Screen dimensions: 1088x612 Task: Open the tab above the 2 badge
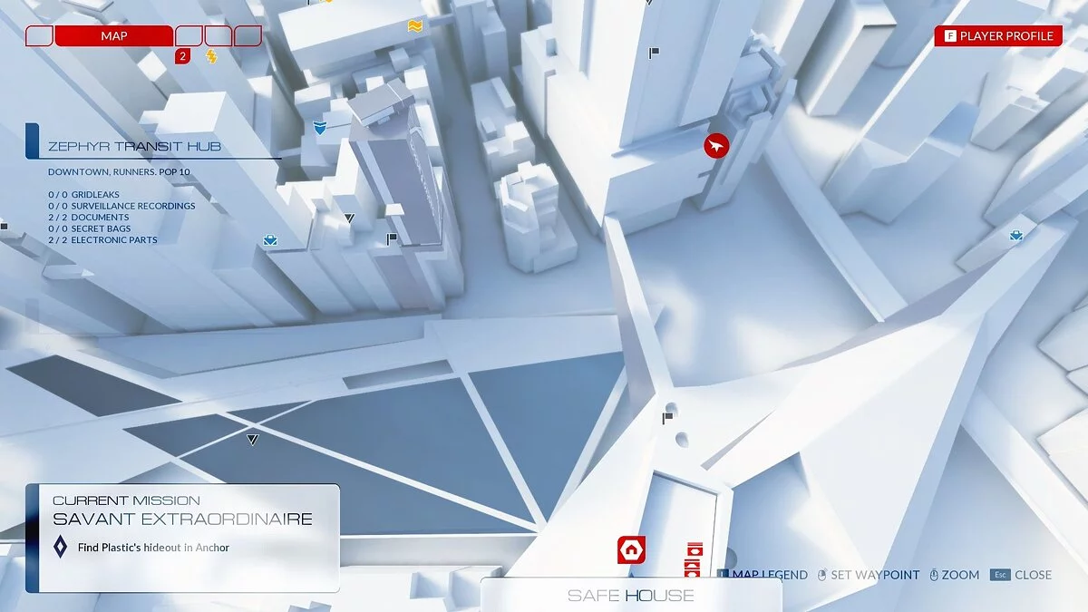pyautogui.click(x=189, y=36)
